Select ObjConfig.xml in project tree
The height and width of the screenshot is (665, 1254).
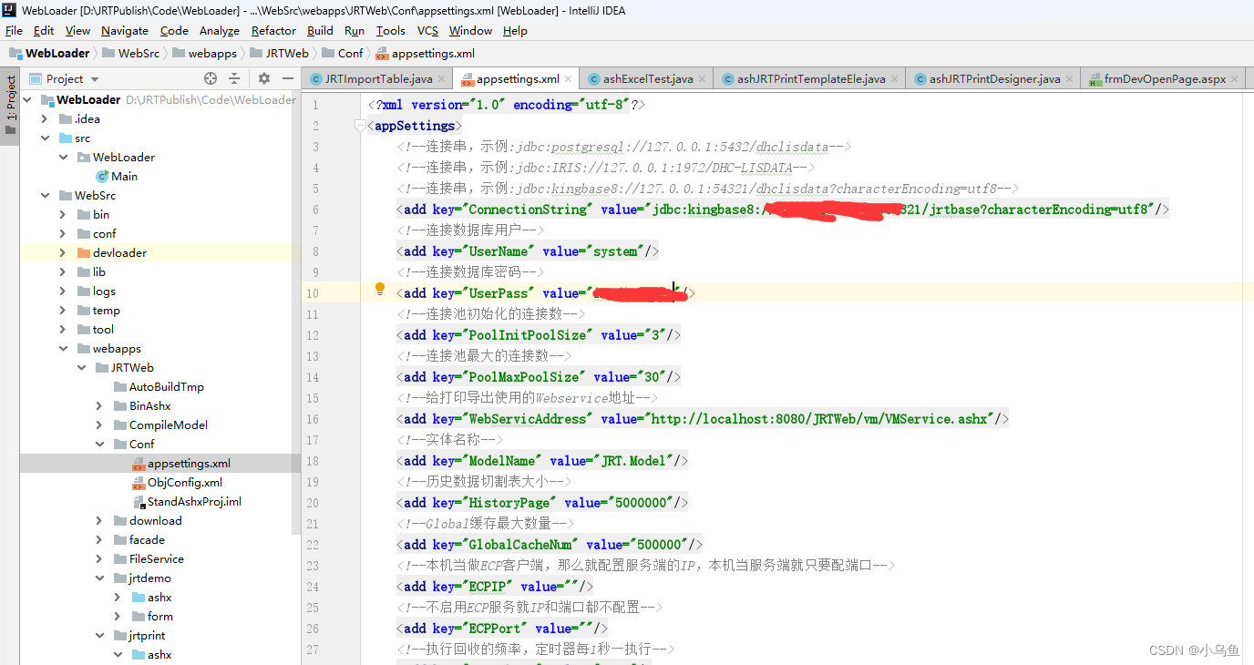[x=177, y=482]
